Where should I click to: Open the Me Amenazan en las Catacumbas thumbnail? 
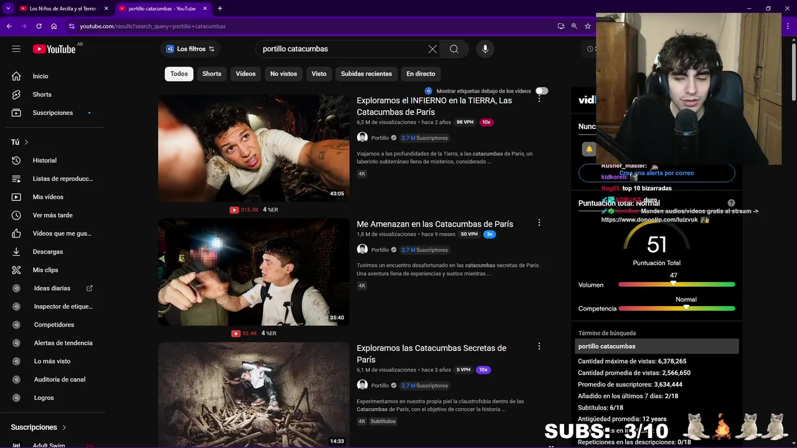tap(253, 272)
